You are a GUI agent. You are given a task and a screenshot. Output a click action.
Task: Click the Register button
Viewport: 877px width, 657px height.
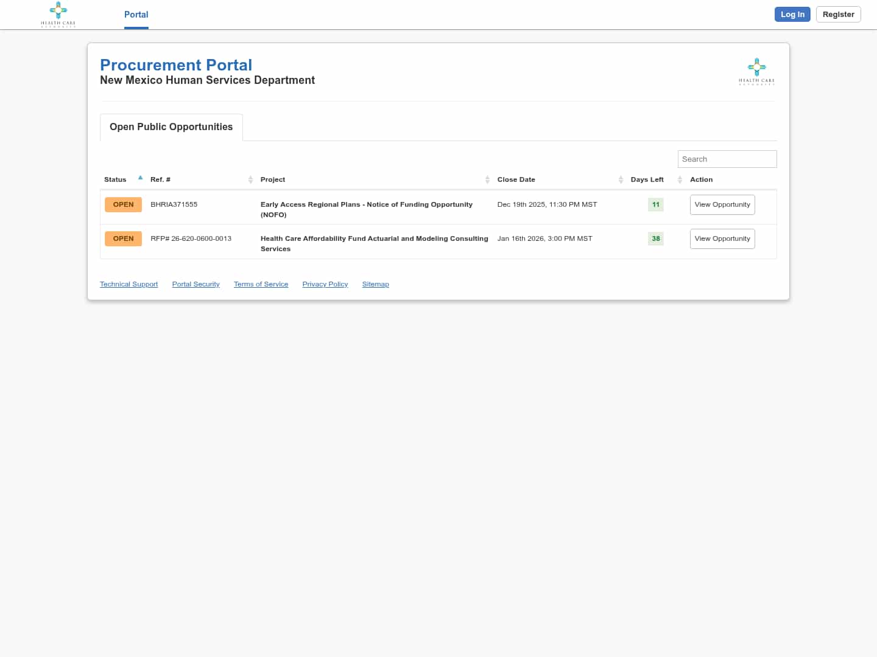[838, 15]
